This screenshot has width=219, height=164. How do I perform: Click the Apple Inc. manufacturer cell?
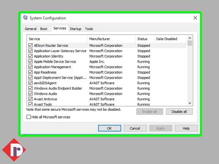(x=97, y=62)
